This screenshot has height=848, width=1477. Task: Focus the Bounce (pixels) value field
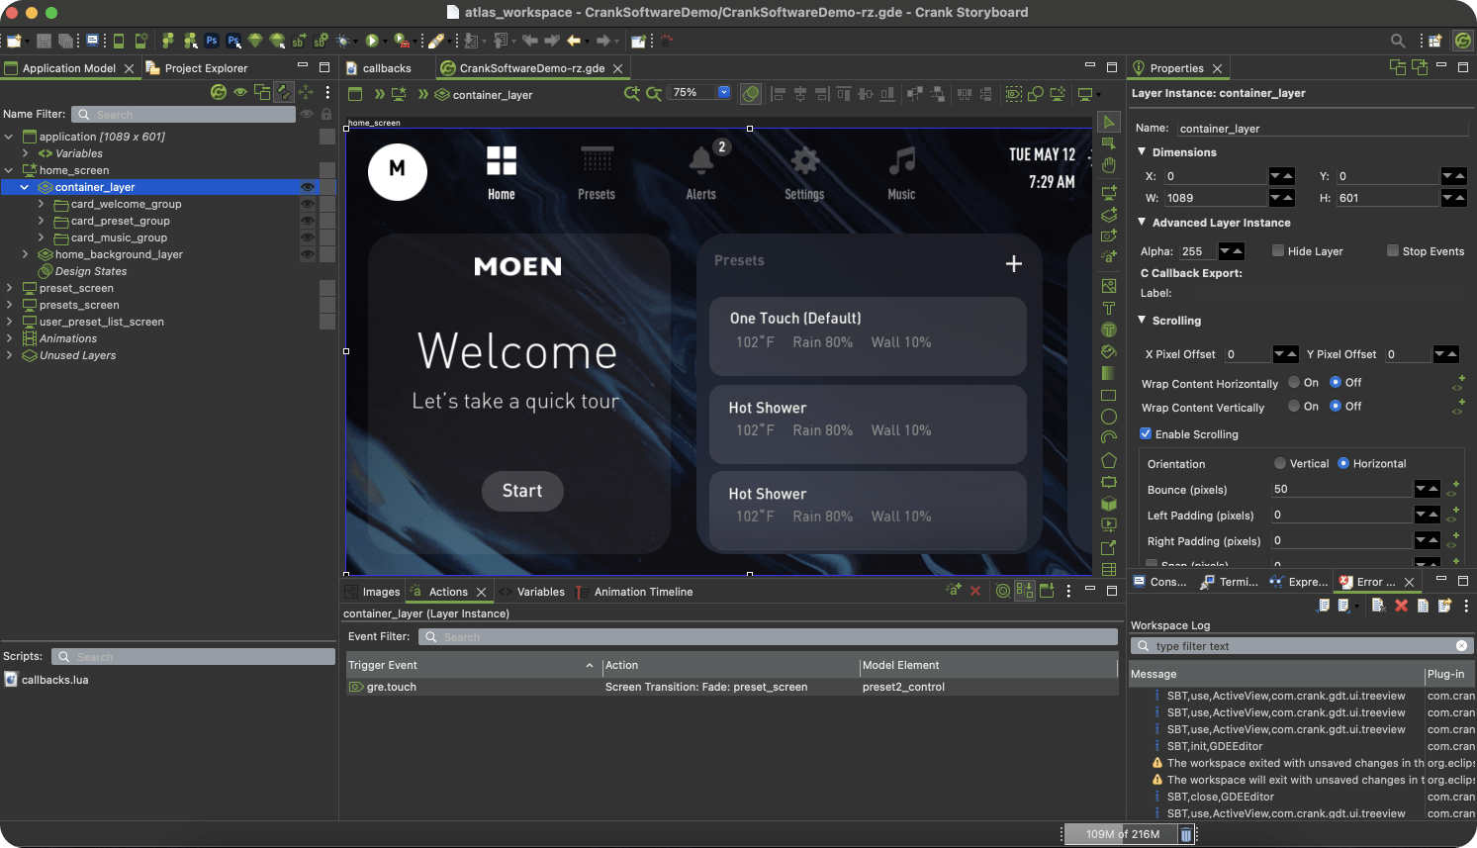[1341, 489]
